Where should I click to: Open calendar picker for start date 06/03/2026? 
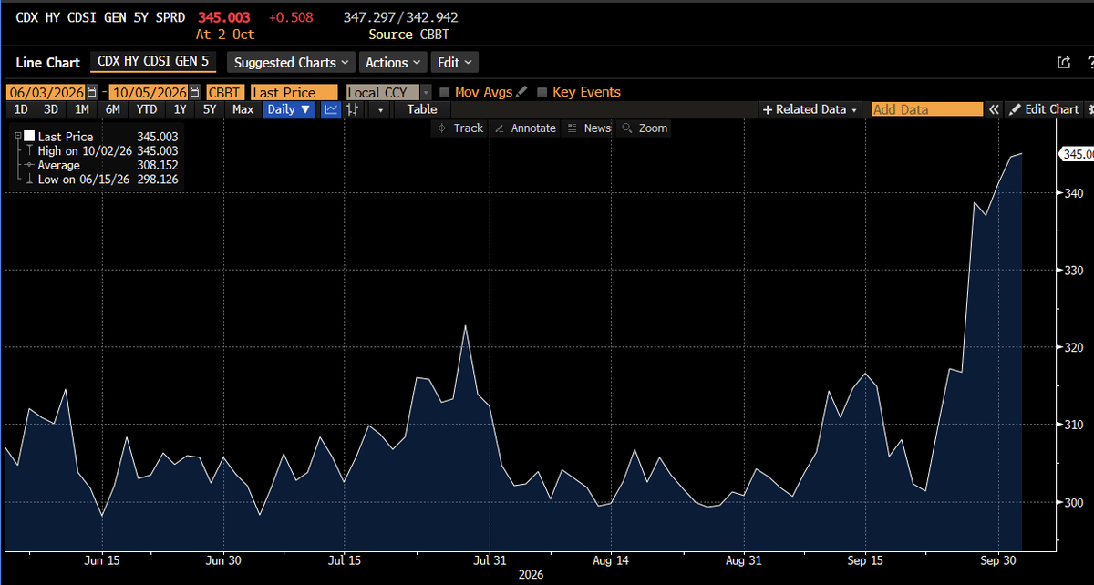click(91, 92)
